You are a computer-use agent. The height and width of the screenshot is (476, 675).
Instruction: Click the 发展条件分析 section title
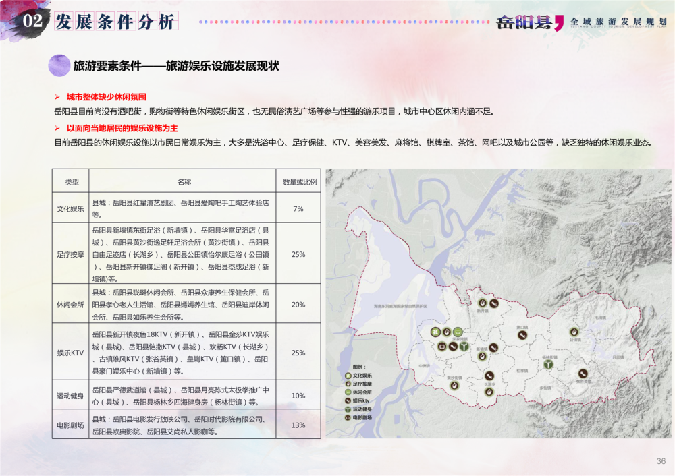click(115, 22)
